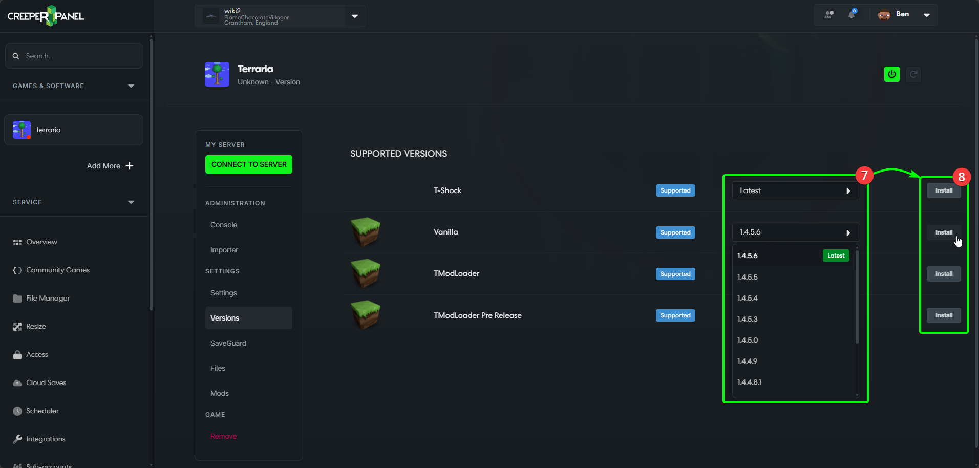
Task: Open Scheduler from the sidebar
Action: (x=42, y=411)
